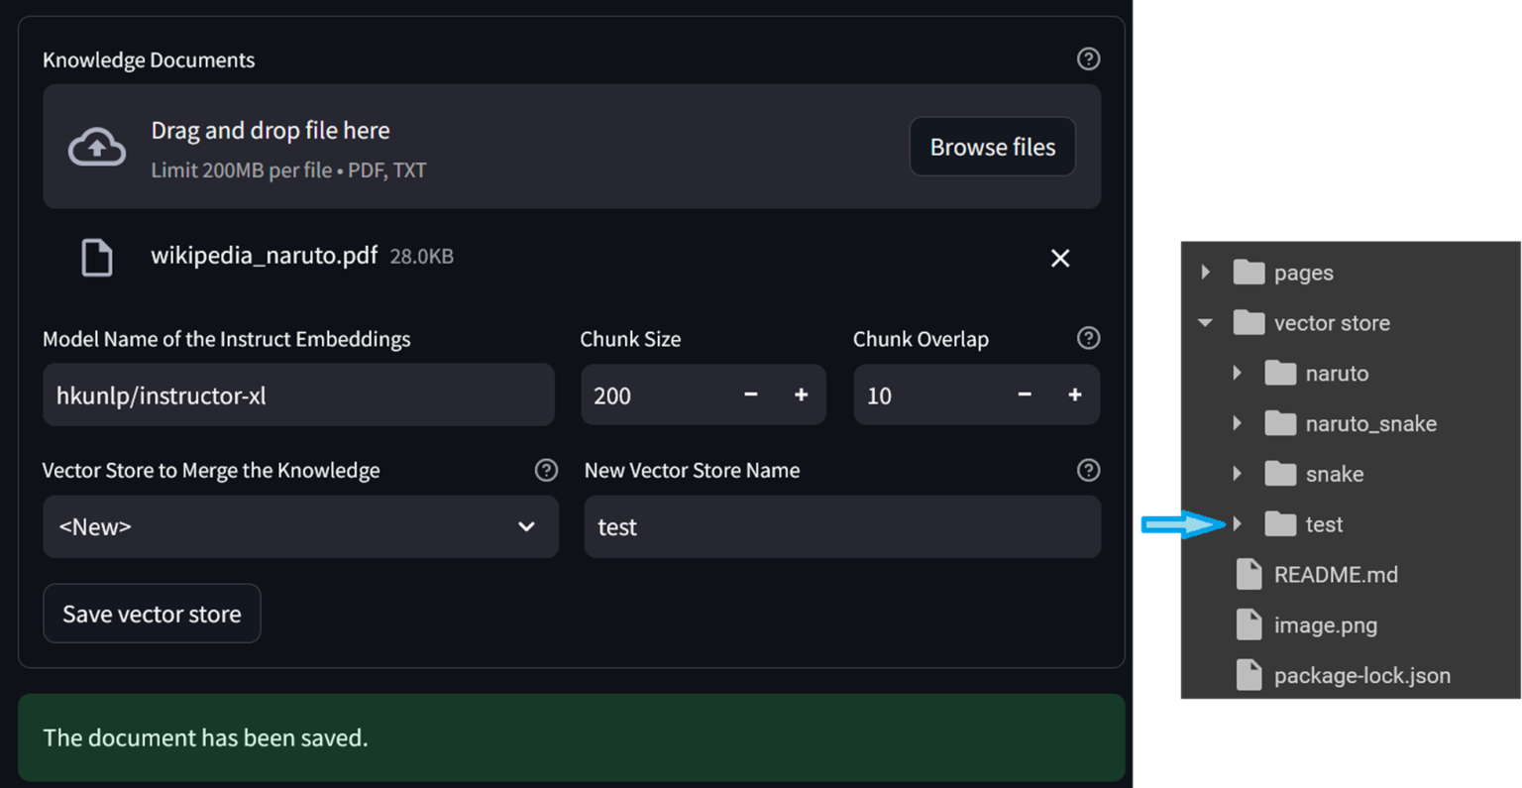Click the New Vector Store Name field
Image resolution: width=1522 pixels, height=788 pixels.
point(841,526)
